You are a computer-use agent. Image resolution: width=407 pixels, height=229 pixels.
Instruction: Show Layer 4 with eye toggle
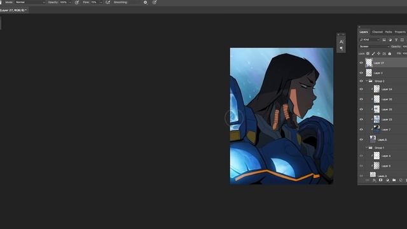pos(361,156)
